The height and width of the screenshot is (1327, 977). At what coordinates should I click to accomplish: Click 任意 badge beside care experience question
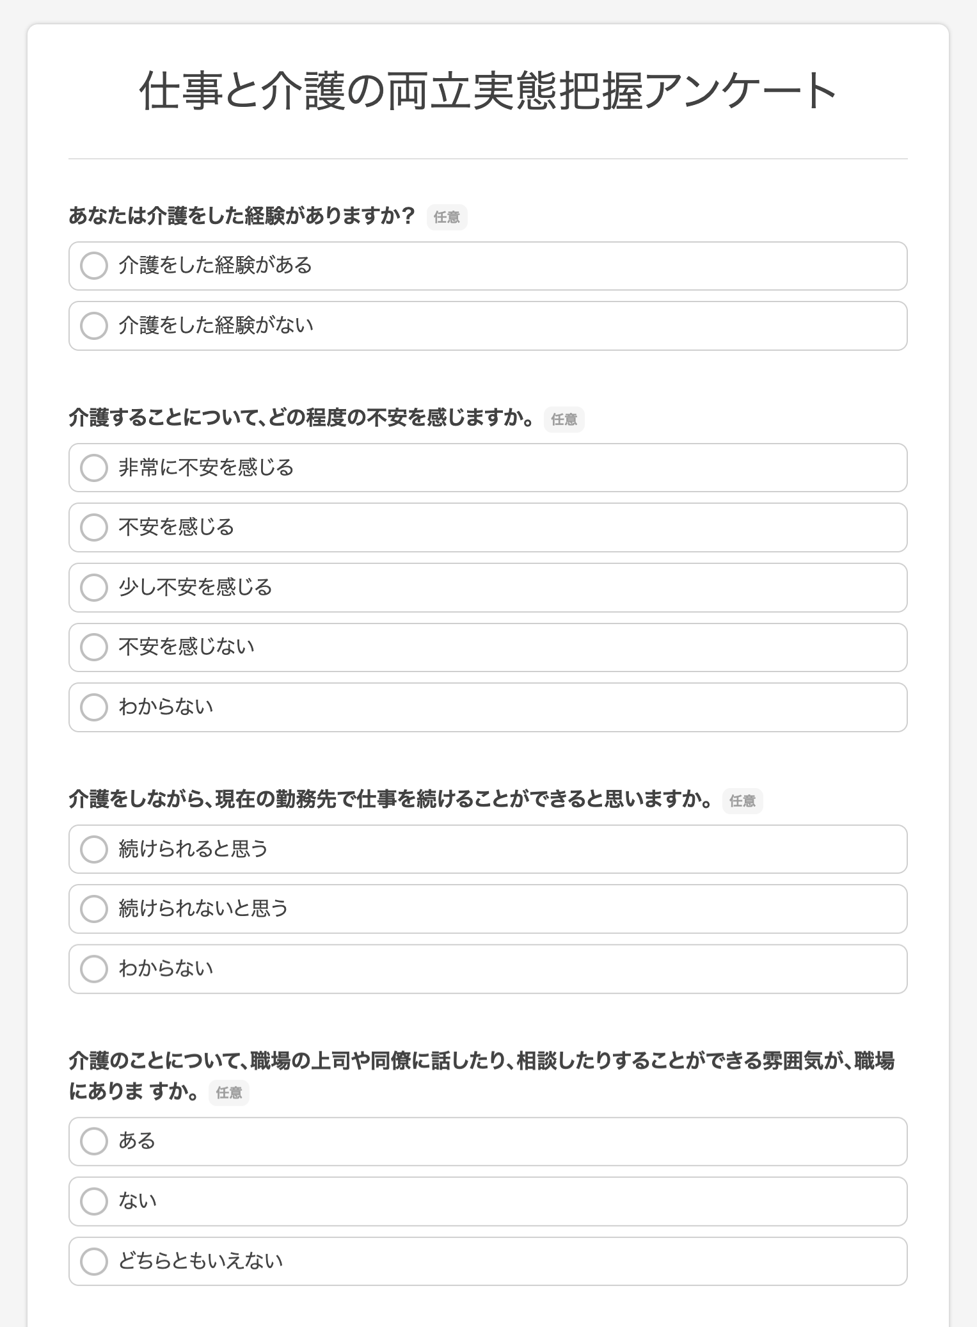pos(447,218)
